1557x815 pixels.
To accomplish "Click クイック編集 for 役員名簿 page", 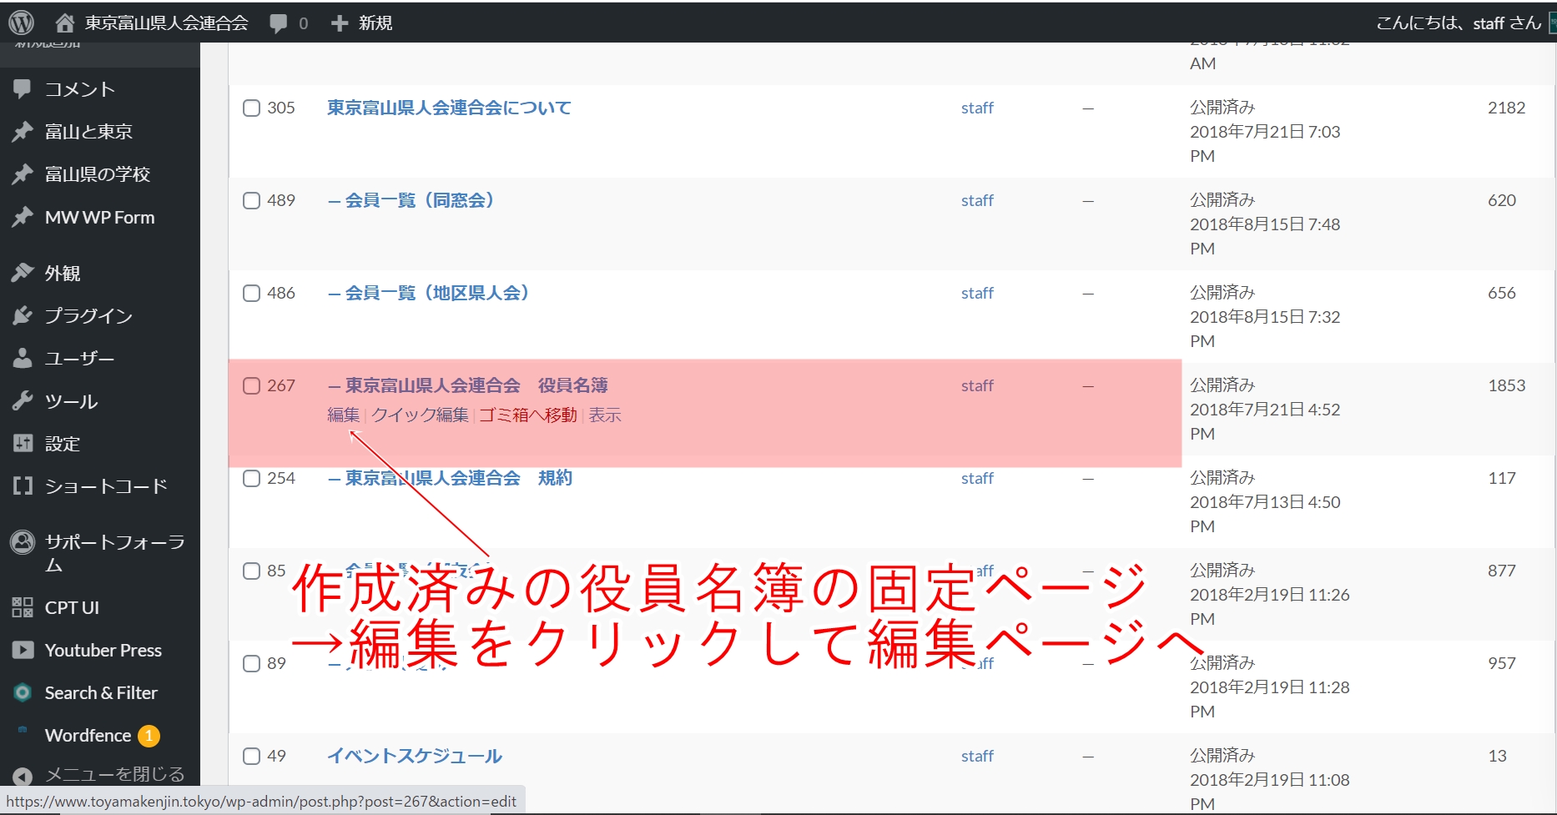I will pyautogui.click(x=420, y=415).
